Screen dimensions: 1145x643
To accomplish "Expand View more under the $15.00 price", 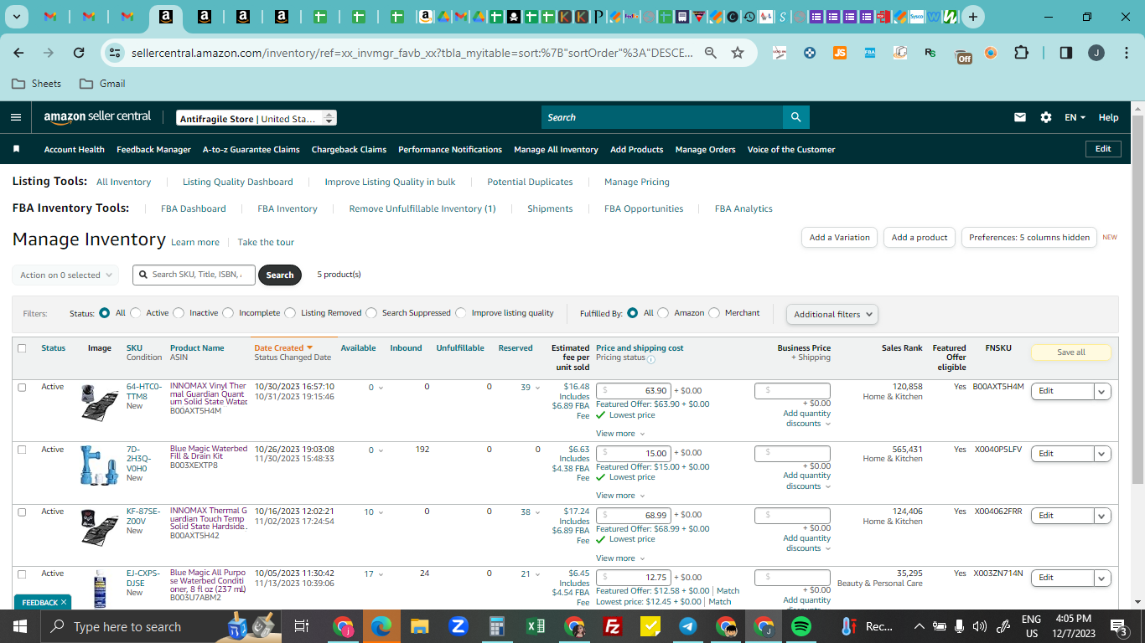I will tap(620, 496).
